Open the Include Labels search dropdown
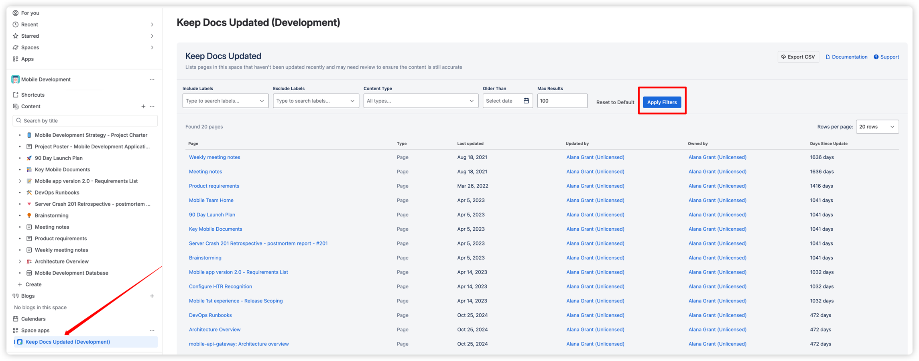This screenshot has height=361, width=919. click(225, 101)
